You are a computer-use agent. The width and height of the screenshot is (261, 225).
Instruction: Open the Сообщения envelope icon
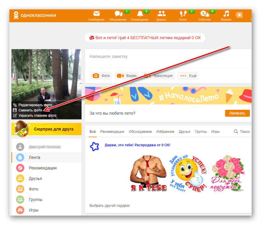(x=96, y=13)
